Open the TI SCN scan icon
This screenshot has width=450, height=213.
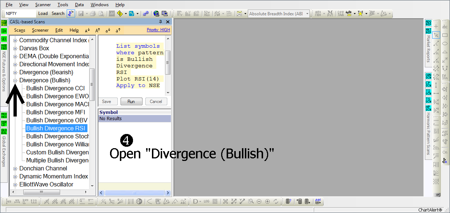(429, 92)
